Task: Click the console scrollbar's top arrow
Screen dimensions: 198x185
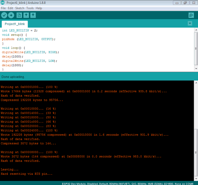Action: pos(195,83)
